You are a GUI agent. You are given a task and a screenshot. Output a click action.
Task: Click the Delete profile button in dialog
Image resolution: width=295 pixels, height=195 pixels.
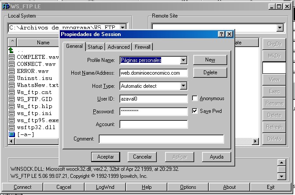[210, 72]
